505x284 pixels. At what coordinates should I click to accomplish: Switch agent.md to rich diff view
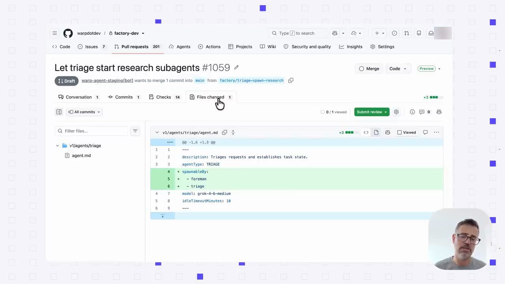pos(376,133)
